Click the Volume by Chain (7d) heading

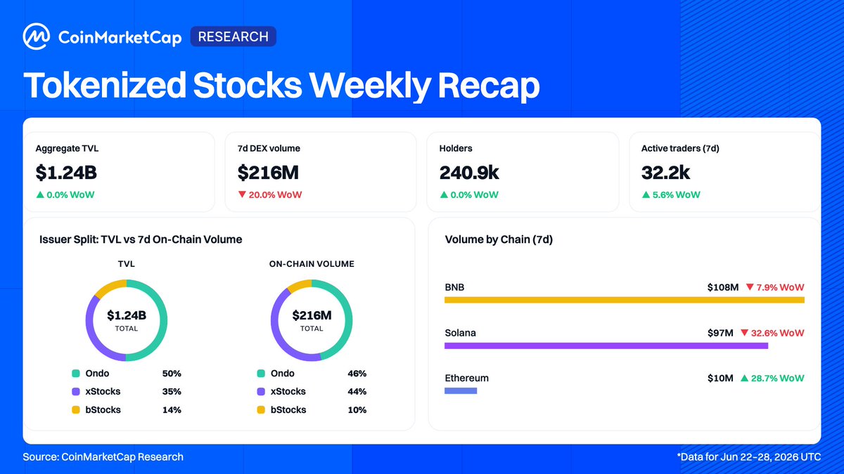tap(499, 239)
